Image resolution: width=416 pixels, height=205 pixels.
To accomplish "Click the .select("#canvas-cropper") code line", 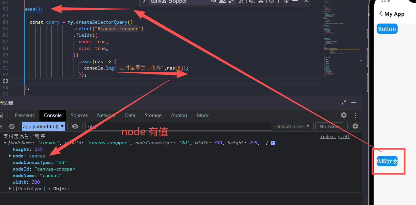I will [109, 29].
